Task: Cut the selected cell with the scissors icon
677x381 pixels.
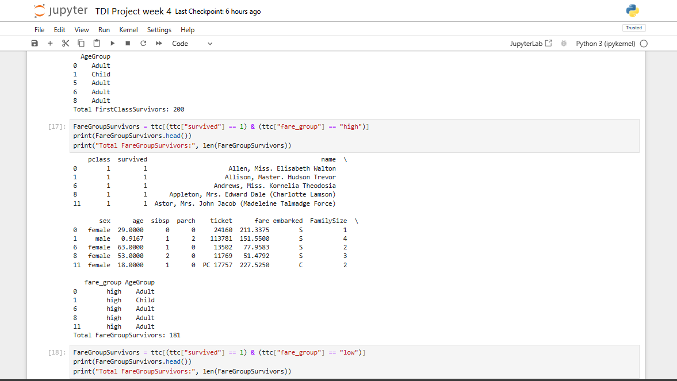Action: pos(66,43)
